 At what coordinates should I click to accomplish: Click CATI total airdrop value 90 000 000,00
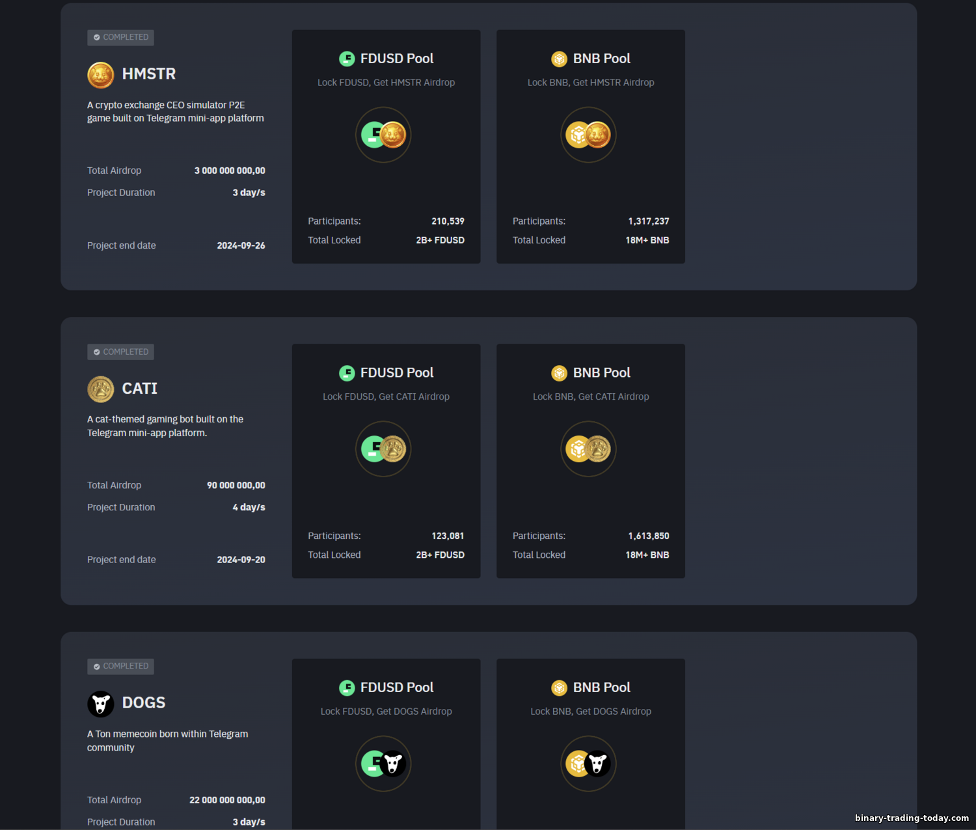[236, 486]
